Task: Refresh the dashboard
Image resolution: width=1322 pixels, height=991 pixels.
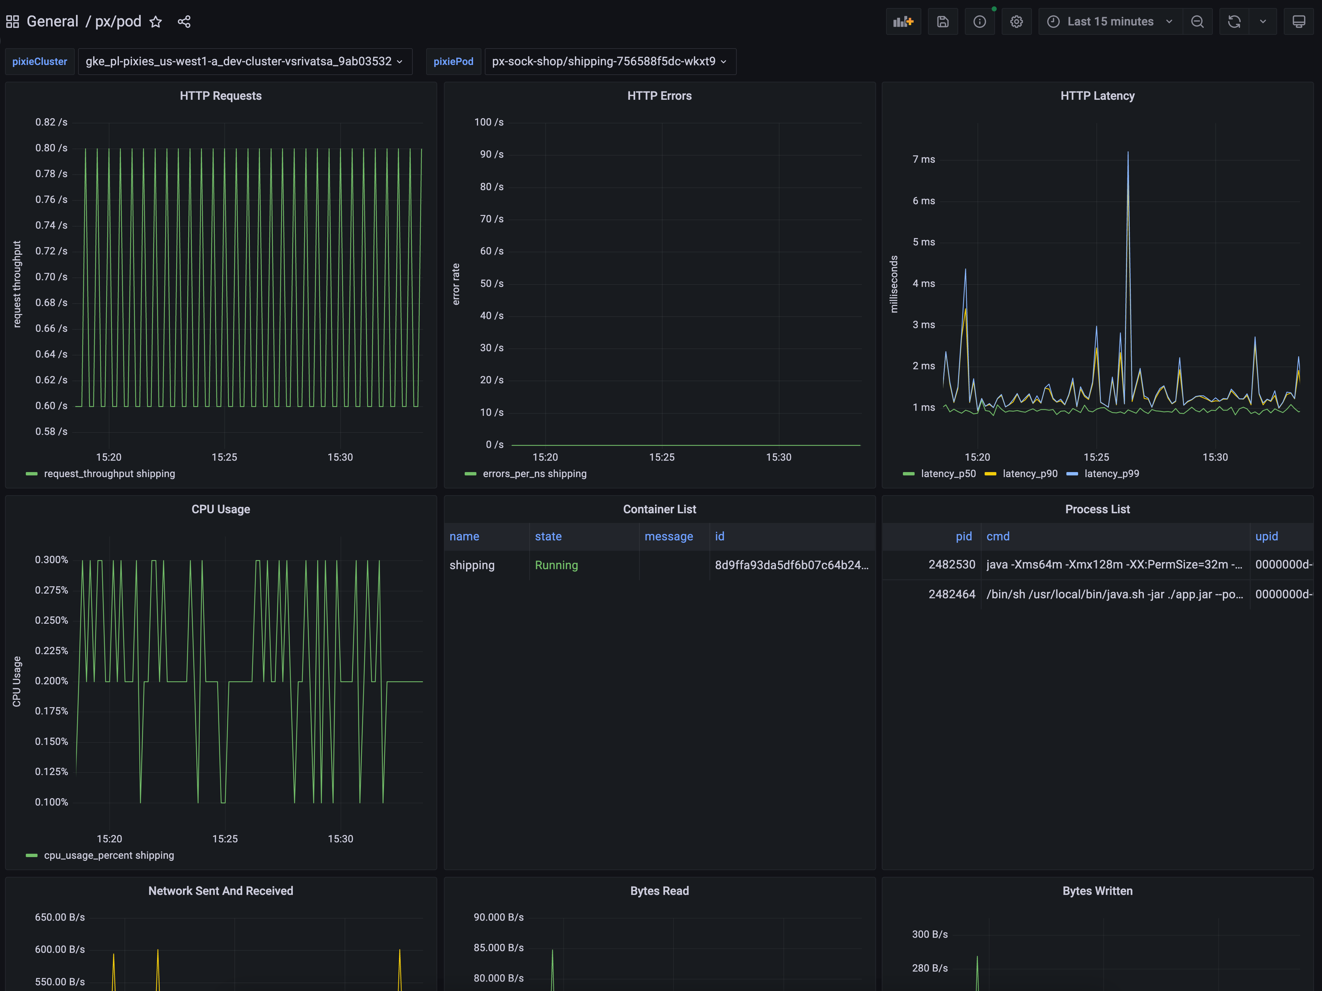Action: coord(1234,21)
